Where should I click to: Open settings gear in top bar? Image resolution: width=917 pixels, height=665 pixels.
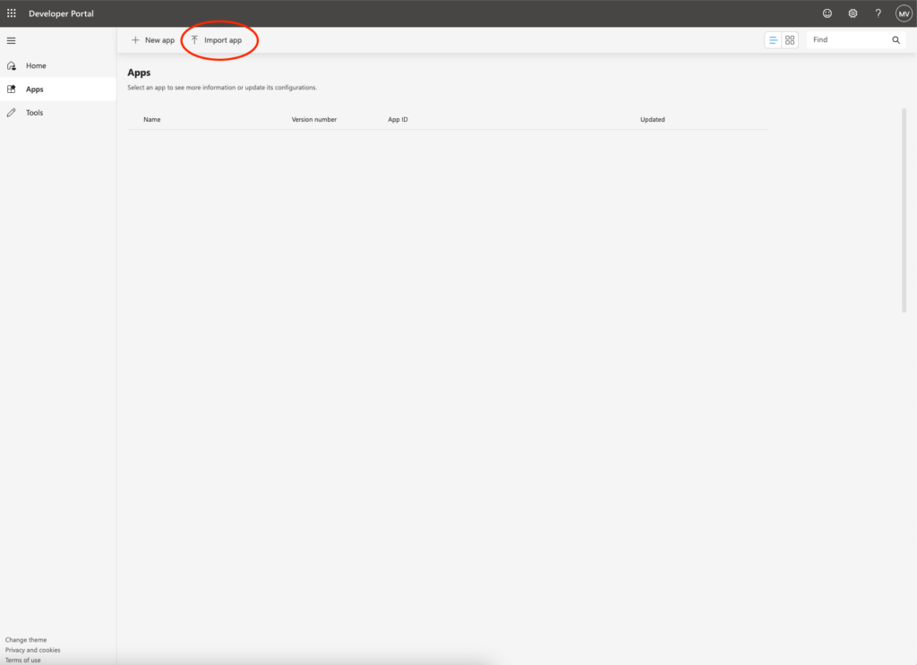click(853, 13)
